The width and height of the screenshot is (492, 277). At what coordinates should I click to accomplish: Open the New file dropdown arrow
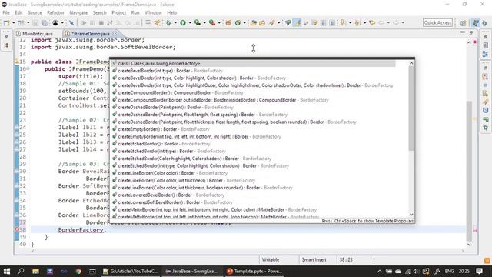pyautogui.click(x=13, y=22)
